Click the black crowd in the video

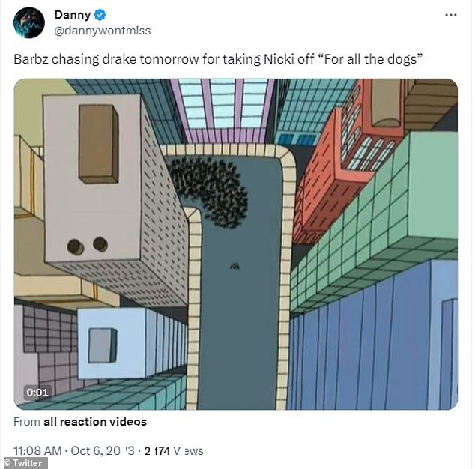pos(209,192)
